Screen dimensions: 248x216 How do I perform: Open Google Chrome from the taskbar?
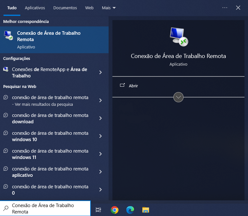(x=115, y=210)
